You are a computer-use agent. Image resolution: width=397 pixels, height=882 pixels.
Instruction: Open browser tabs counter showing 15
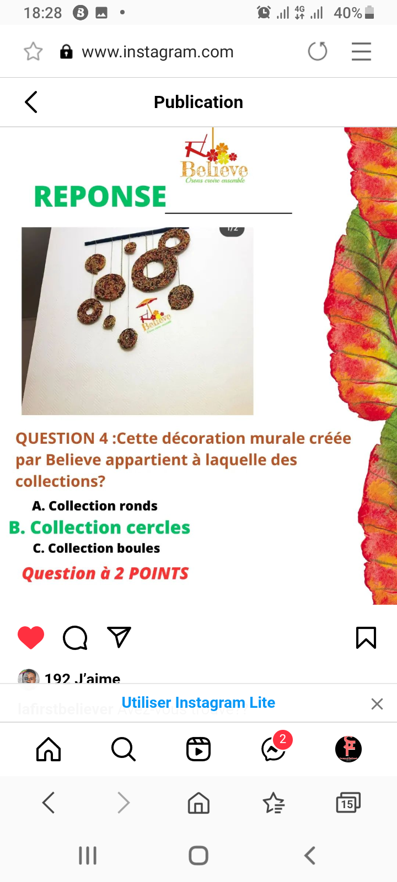pos(348,803)
